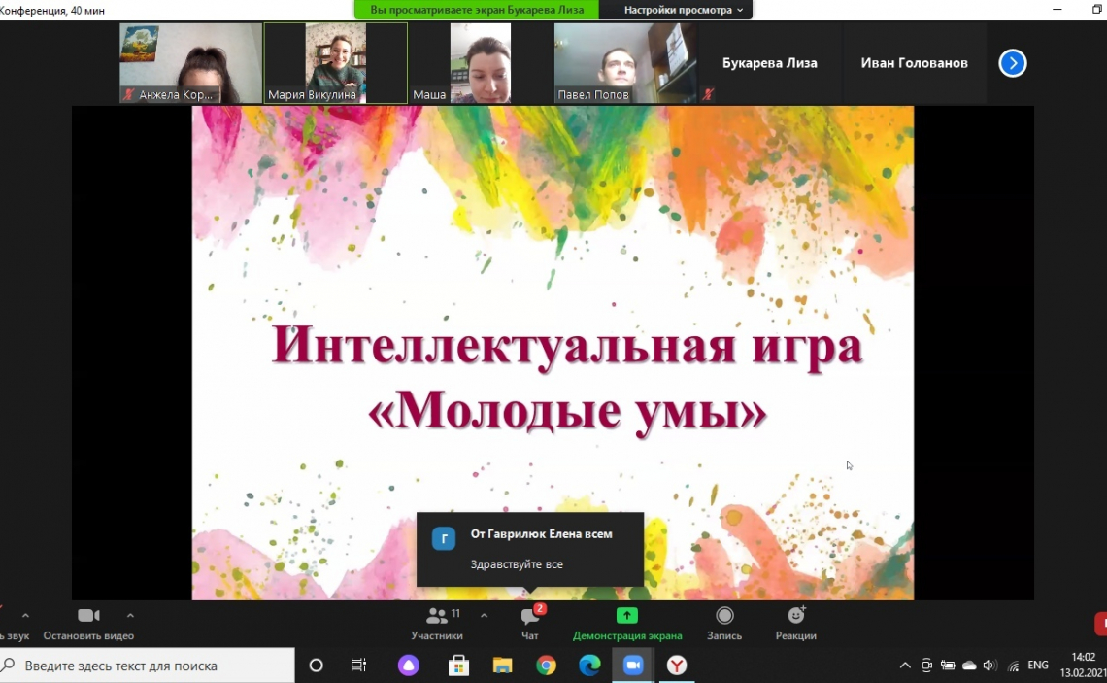The image size is (1107, 683).
Task: Expand the video options arrow next to Остановить видео
Action: tap(130, 616)
